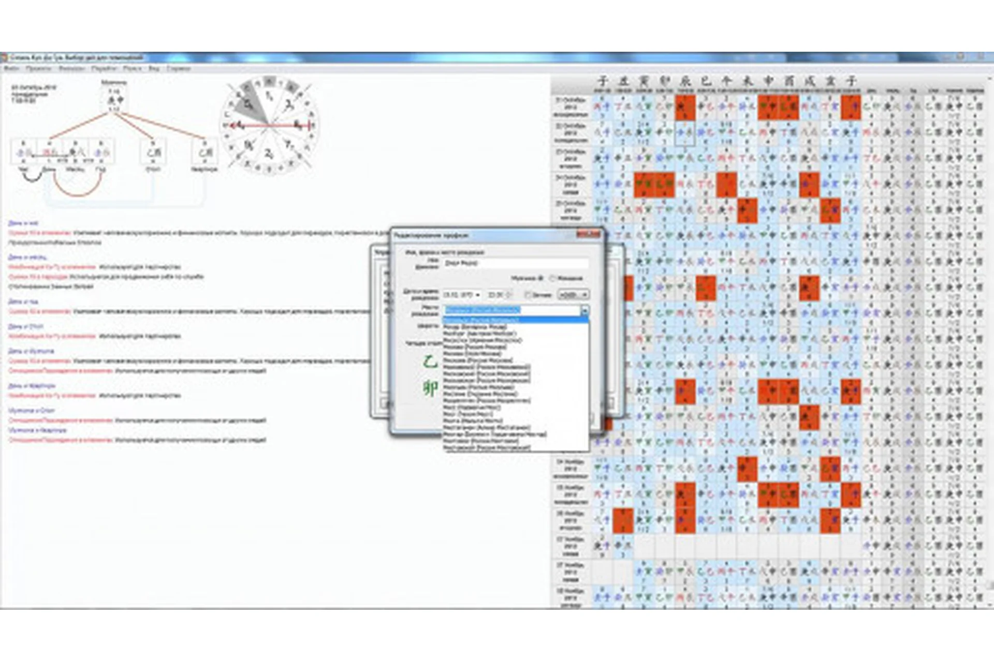Click the 辰 hour column header

pyautogui.click(x=685, y=81)
